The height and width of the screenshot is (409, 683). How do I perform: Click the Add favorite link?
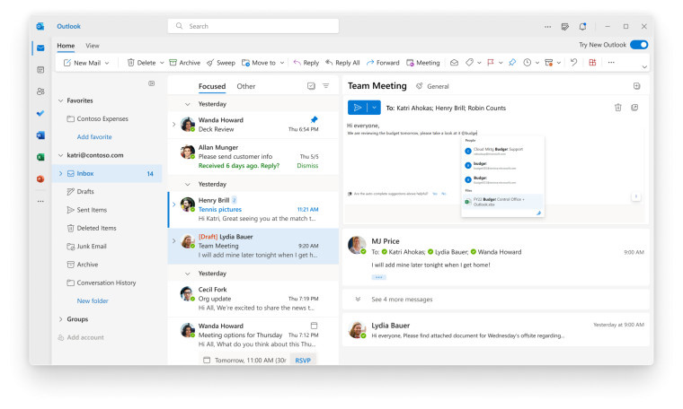(94, 137)
